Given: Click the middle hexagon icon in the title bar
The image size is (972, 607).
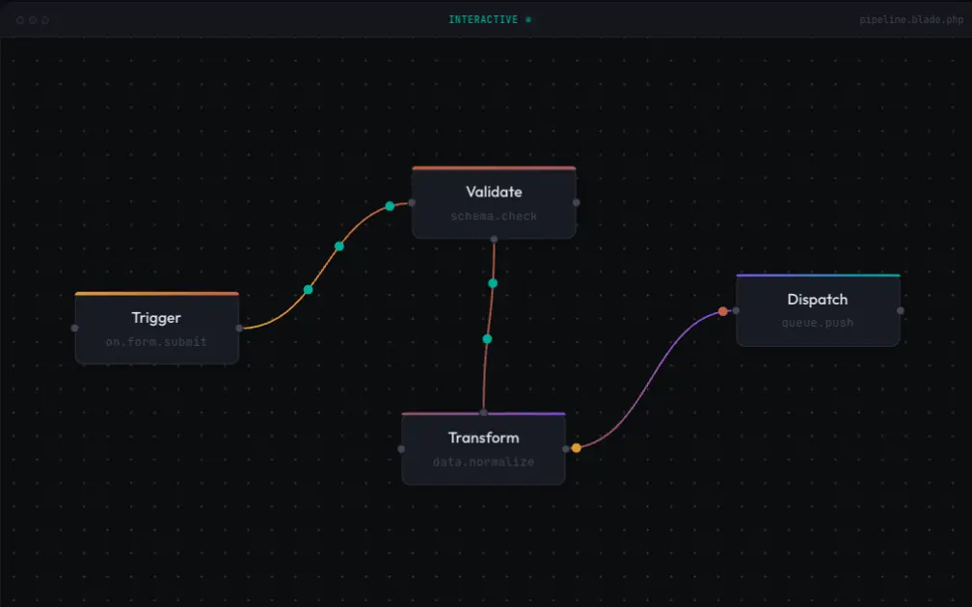Looking at the screenshot, I should 32,19.
